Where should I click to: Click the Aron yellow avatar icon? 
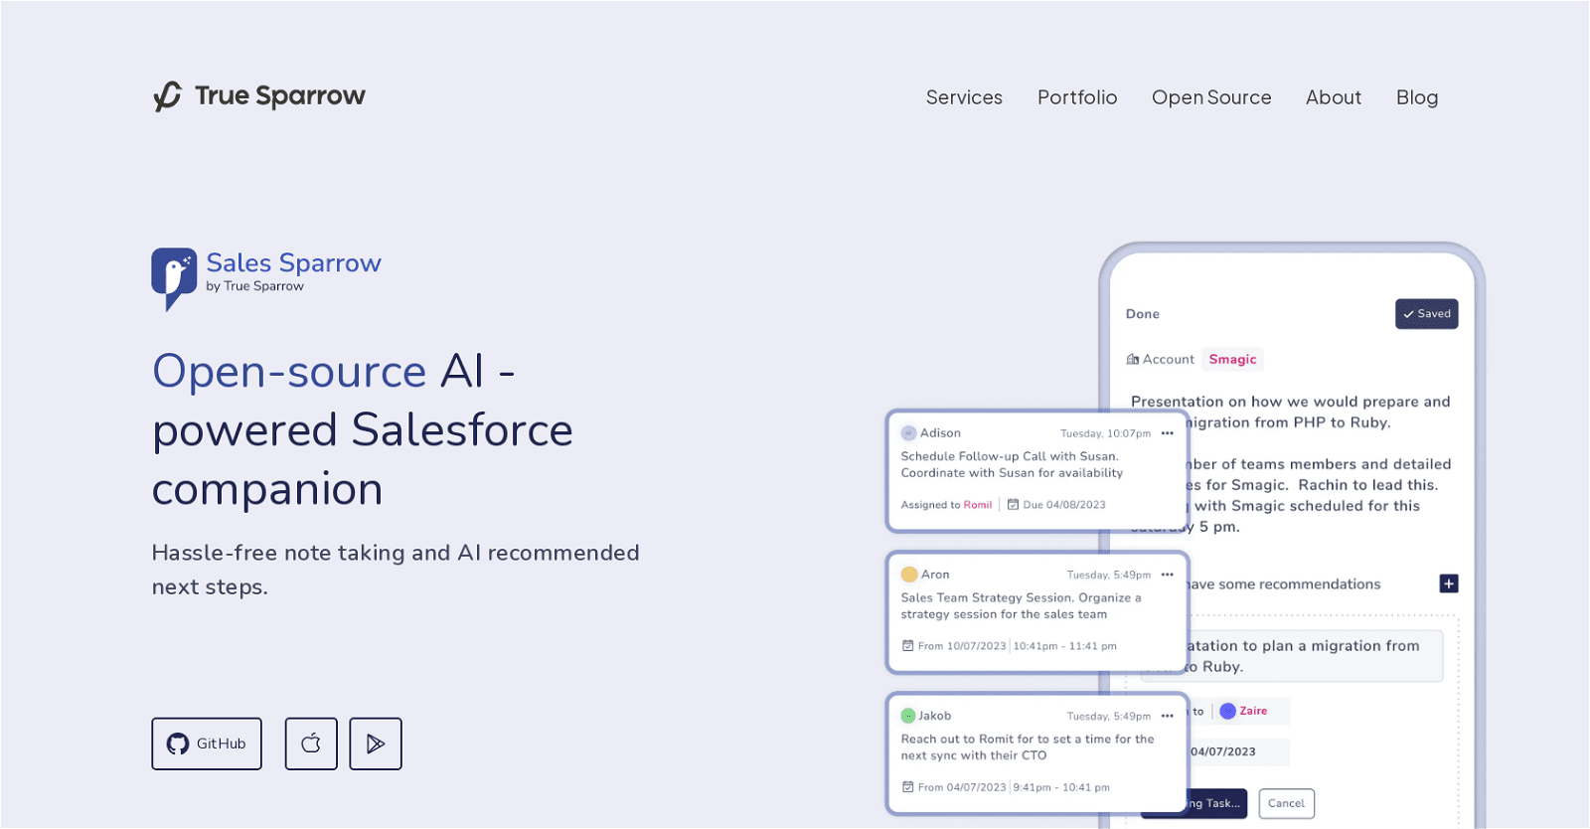908,575
